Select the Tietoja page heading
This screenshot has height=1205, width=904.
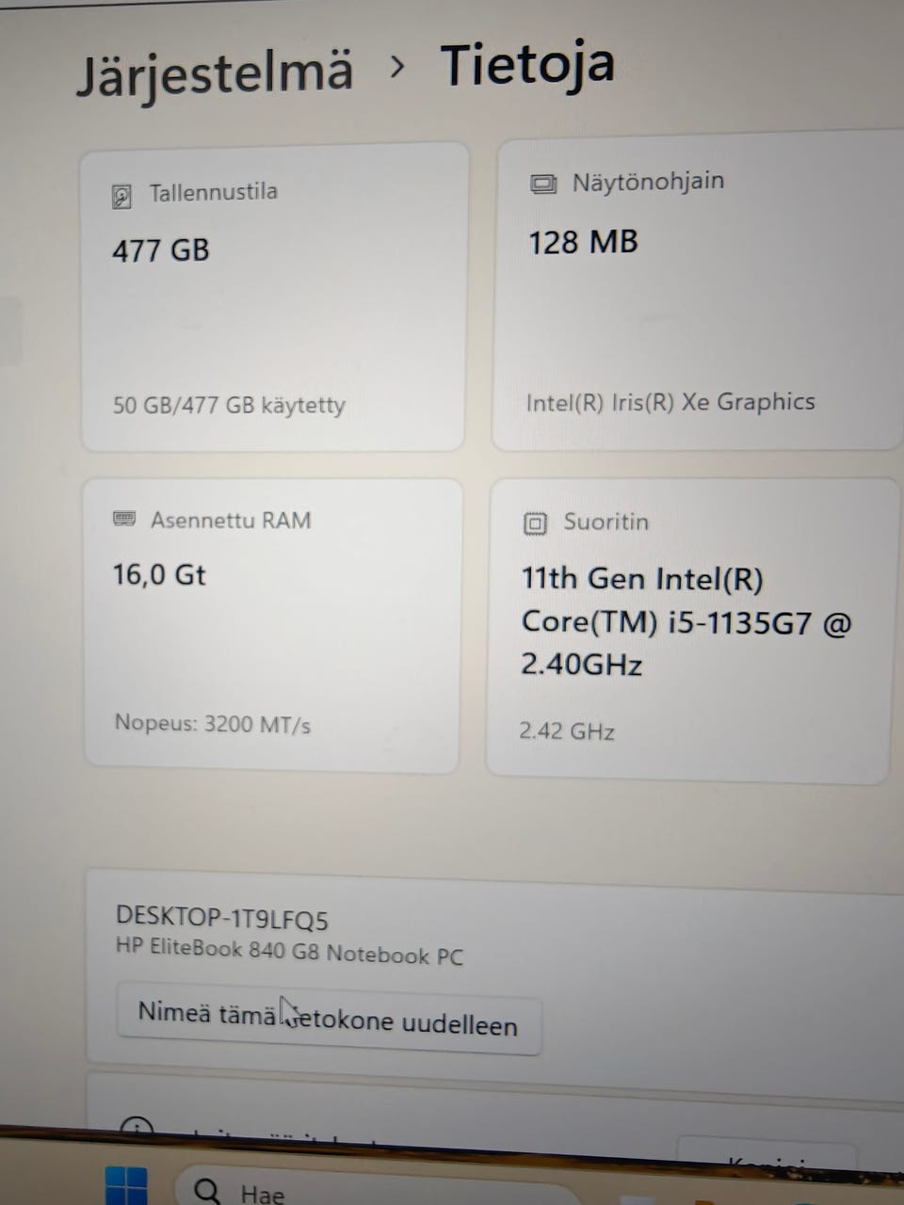[x=527, y=64]
